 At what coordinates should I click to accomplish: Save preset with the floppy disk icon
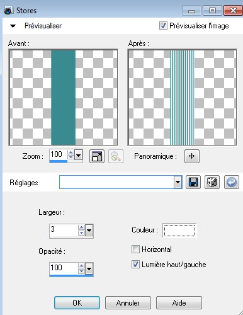point(193,182)
